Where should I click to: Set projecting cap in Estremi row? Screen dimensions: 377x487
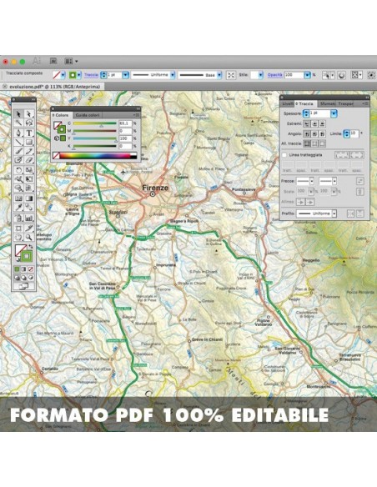[322, 123]
